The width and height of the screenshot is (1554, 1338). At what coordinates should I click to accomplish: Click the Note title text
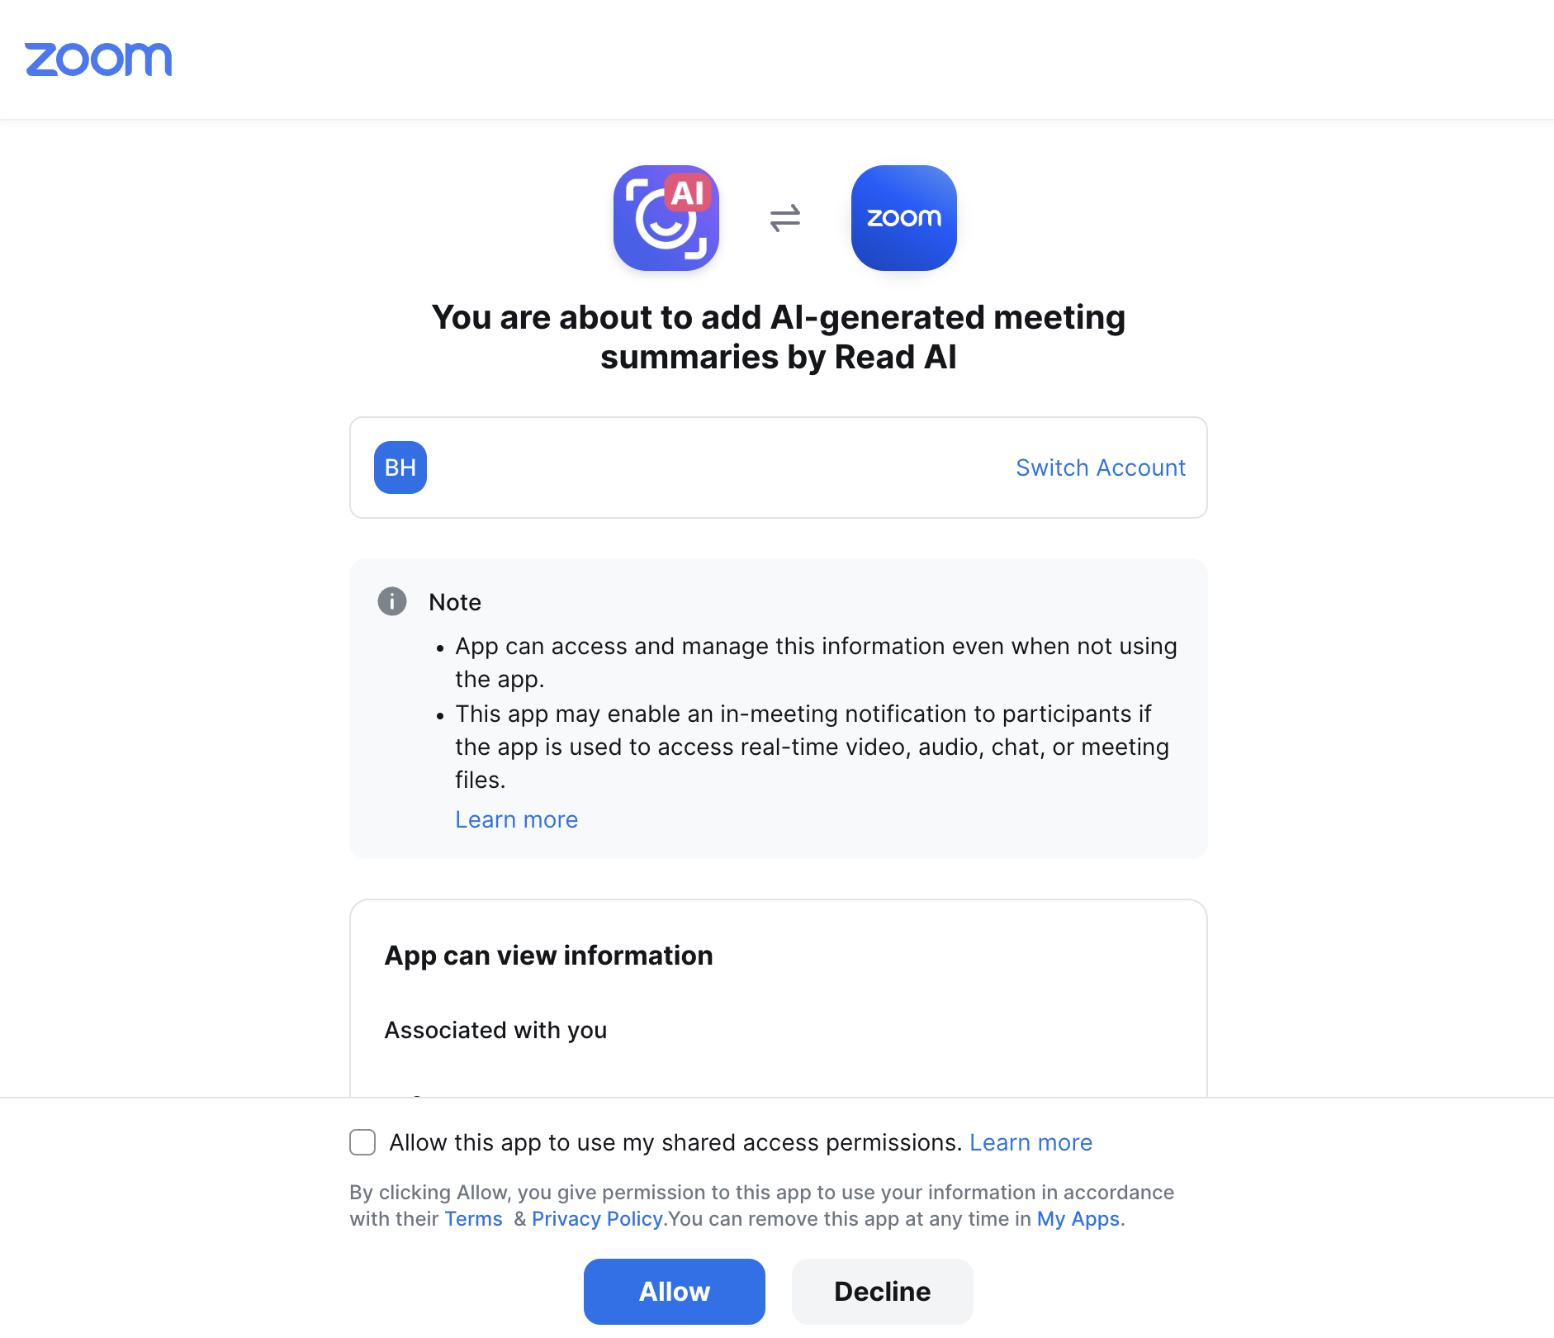click(x=455, y=602)
